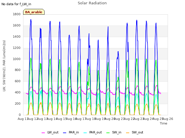Click the 1000 y-axis tick label

tap(17, 59)
